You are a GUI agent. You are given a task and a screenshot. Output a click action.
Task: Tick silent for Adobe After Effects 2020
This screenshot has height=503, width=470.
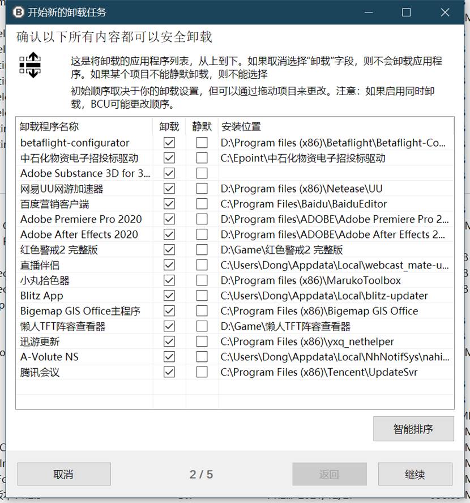click(202, 235)
